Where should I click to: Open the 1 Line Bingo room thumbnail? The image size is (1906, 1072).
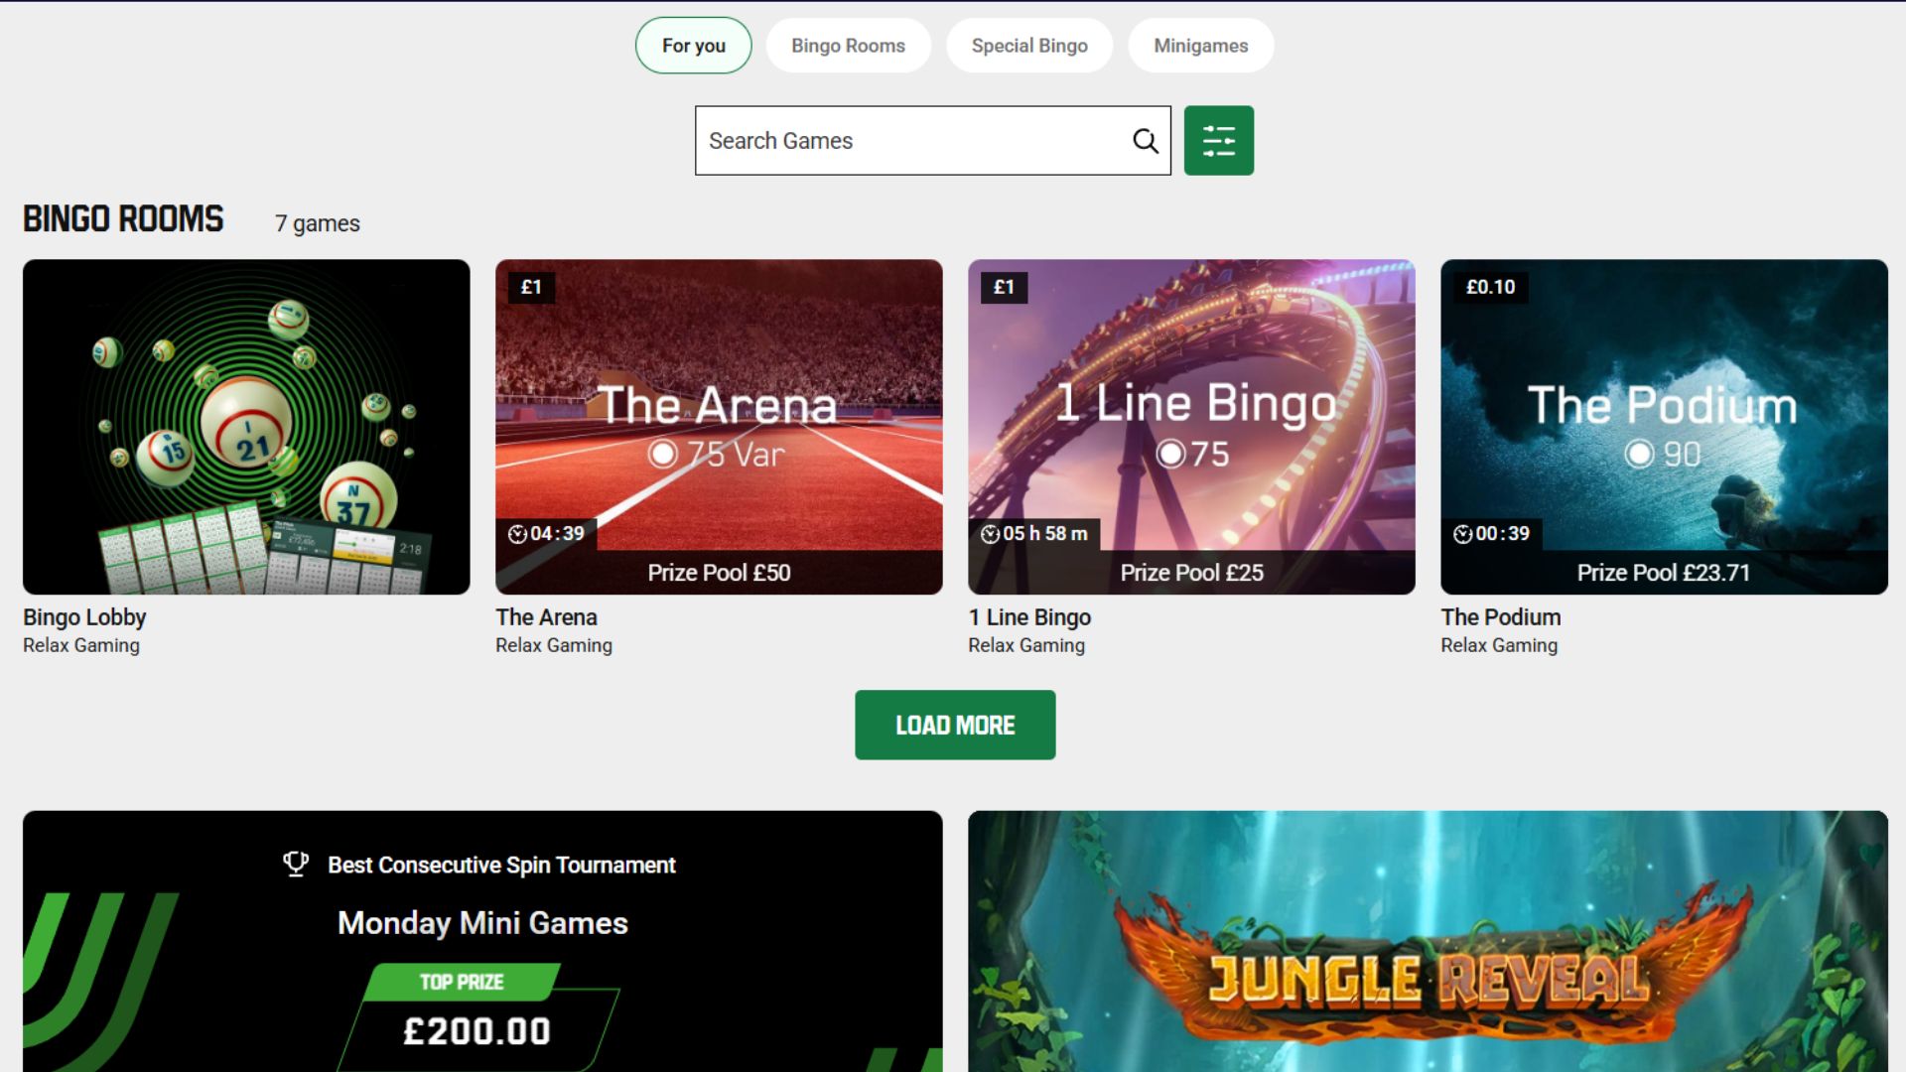(1191, 427)
